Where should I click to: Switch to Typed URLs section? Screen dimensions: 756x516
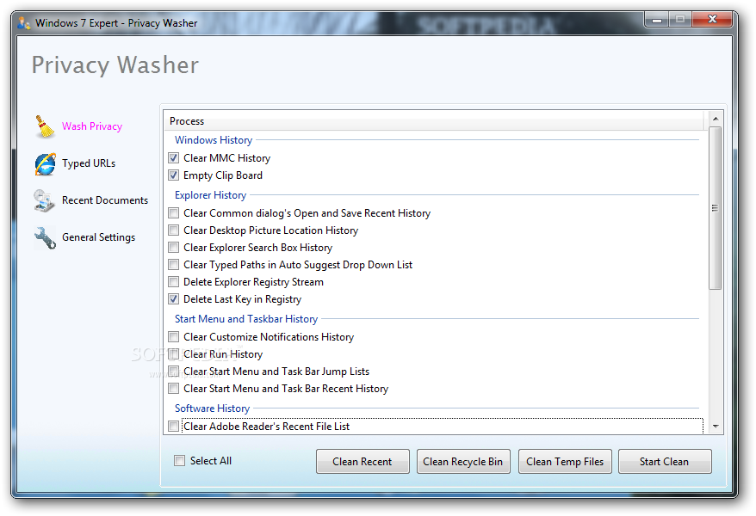pyautogui.click(x=89, y=163)
